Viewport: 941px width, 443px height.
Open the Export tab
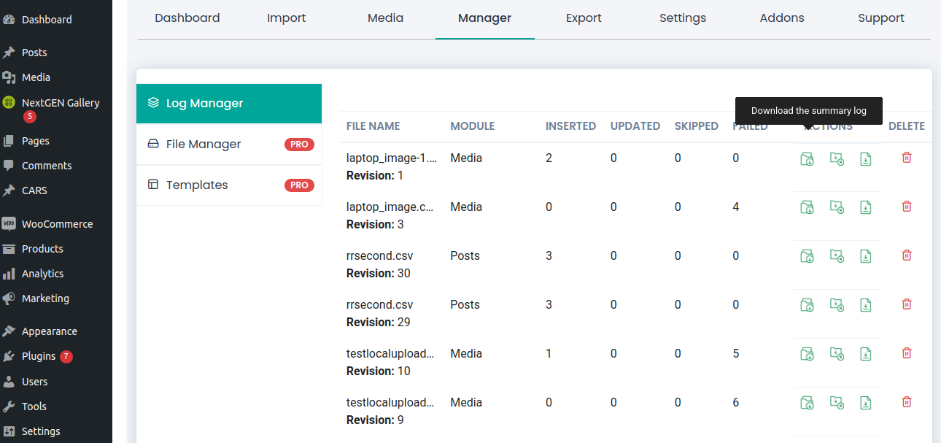pos(584,18)
